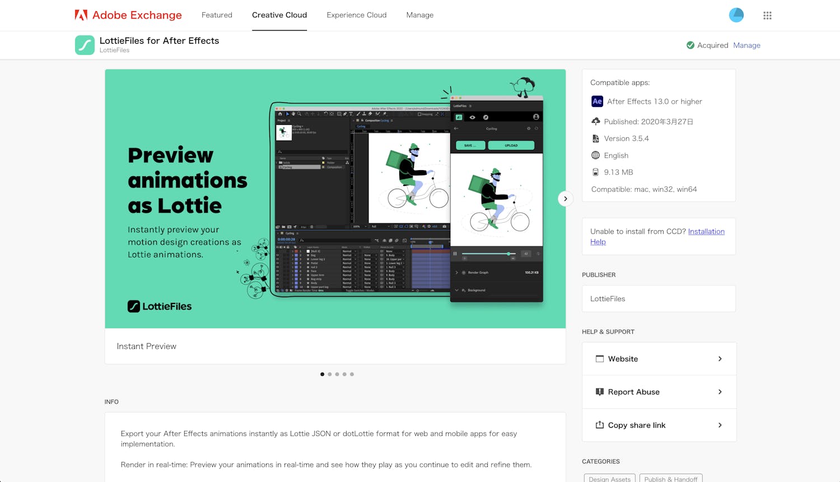This screenshot has width=840, height=482.
Task: Click the LottieFiles plugin icon
Action: tap(85, 45)
